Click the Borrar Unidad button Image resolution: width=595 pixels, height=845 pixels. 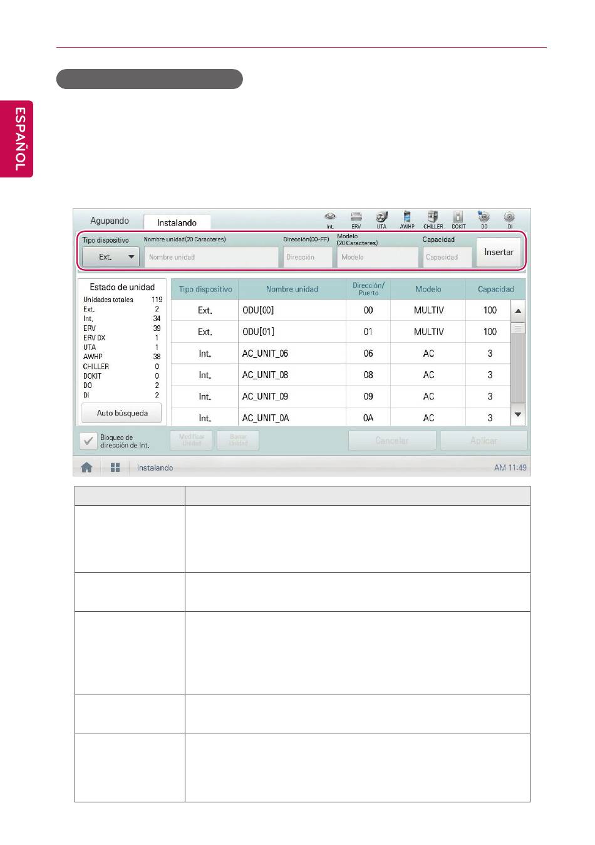pyautogui.click(x=238, y=440)
